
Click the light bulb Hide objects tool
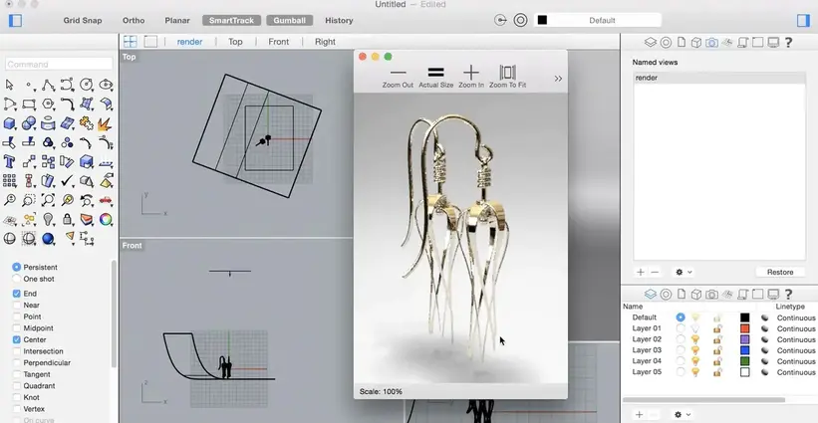(48, 219)
